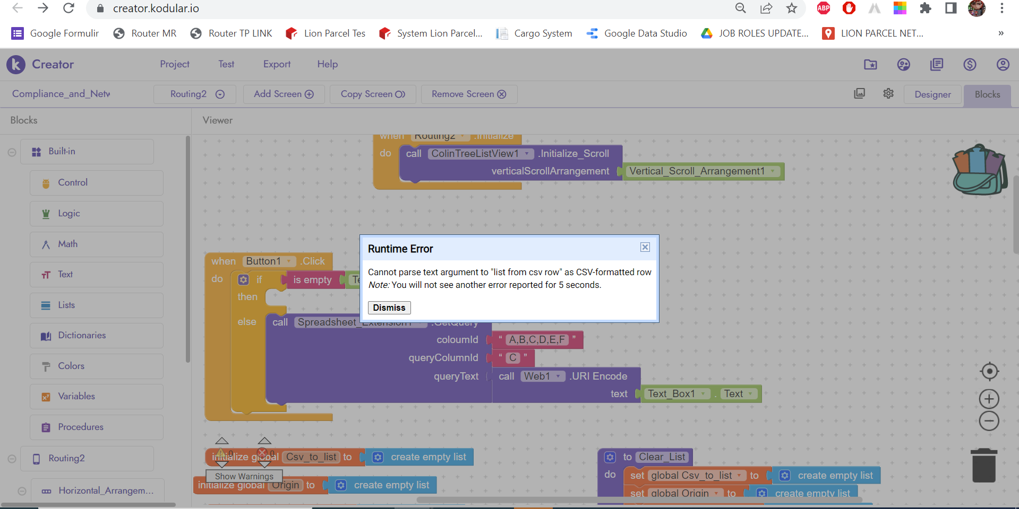Open the Project menu
The image size is (1019, 509).
(x=175, y=64)
